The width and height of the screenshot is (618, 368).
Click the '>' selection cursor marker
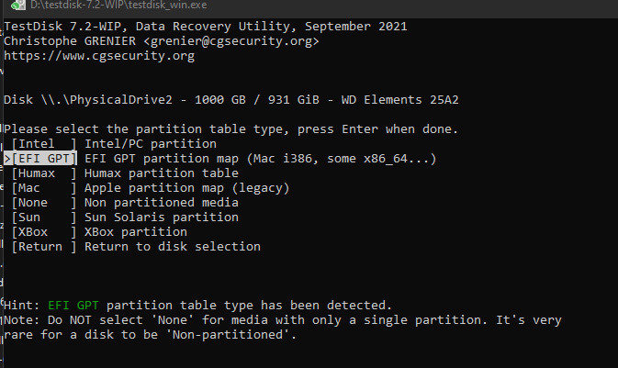coord(7,159)
